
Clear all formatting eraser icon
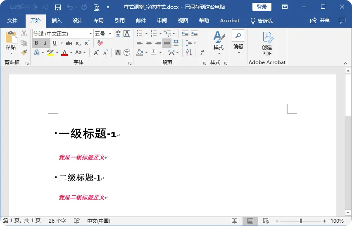[100, 43]
